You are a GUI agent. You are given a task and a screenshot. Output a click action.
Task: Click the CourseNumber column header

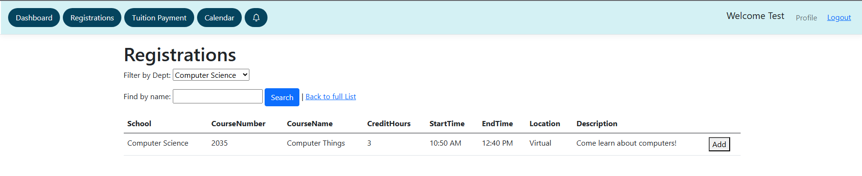click(238, 124)
